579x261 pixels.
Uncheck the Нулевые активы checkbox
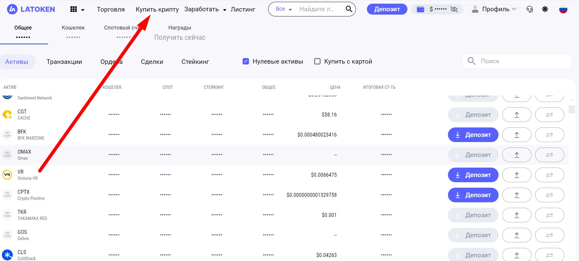pos(246,61)
